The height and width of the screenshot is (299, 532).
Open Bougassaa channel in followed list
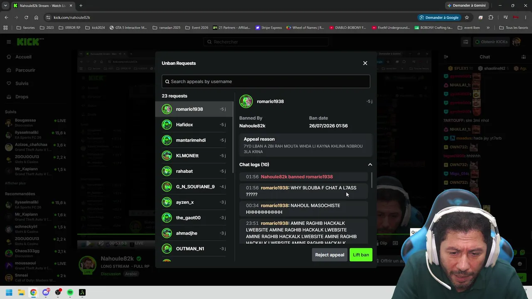pos(36,123)
